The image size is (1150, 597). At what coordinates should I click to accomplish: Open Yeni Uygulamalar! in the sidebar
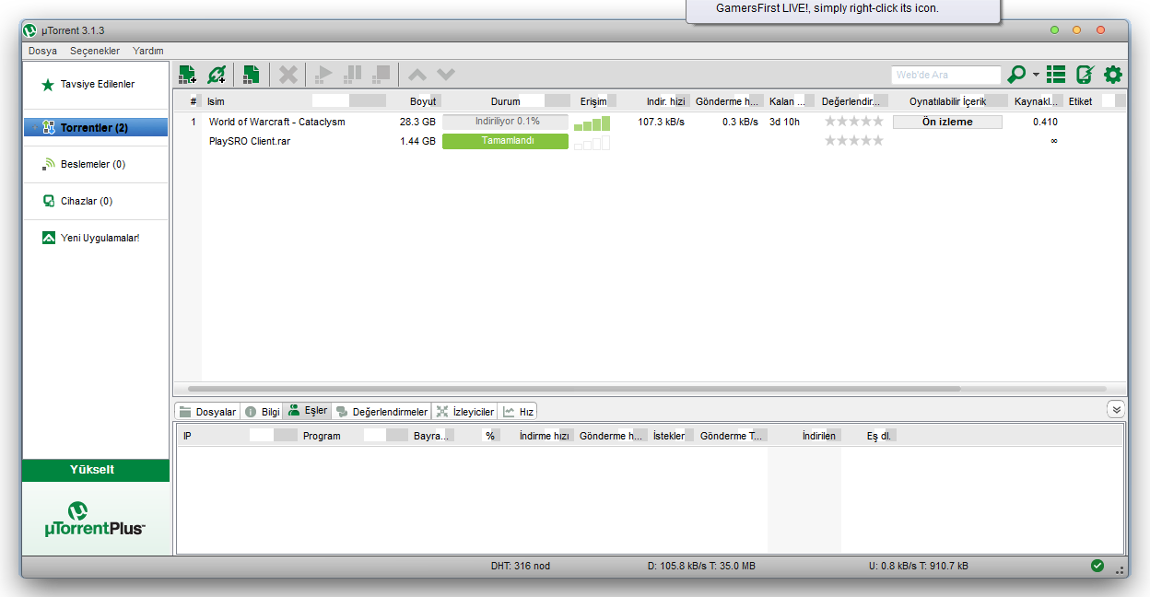pyautogui.click(x=97, y=238)
